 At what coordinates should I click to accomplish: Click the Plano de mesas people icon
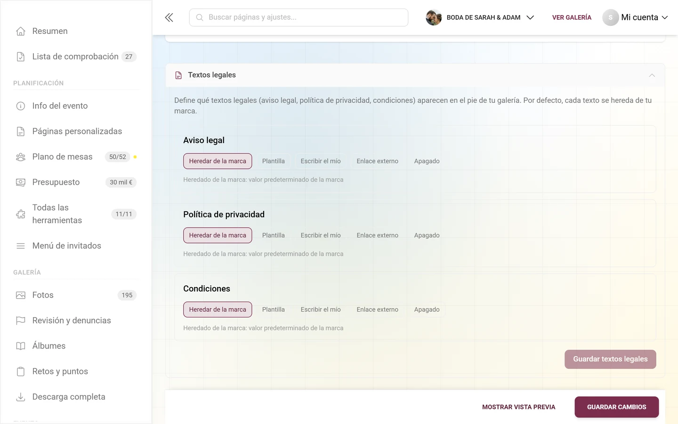pos(21,157)
